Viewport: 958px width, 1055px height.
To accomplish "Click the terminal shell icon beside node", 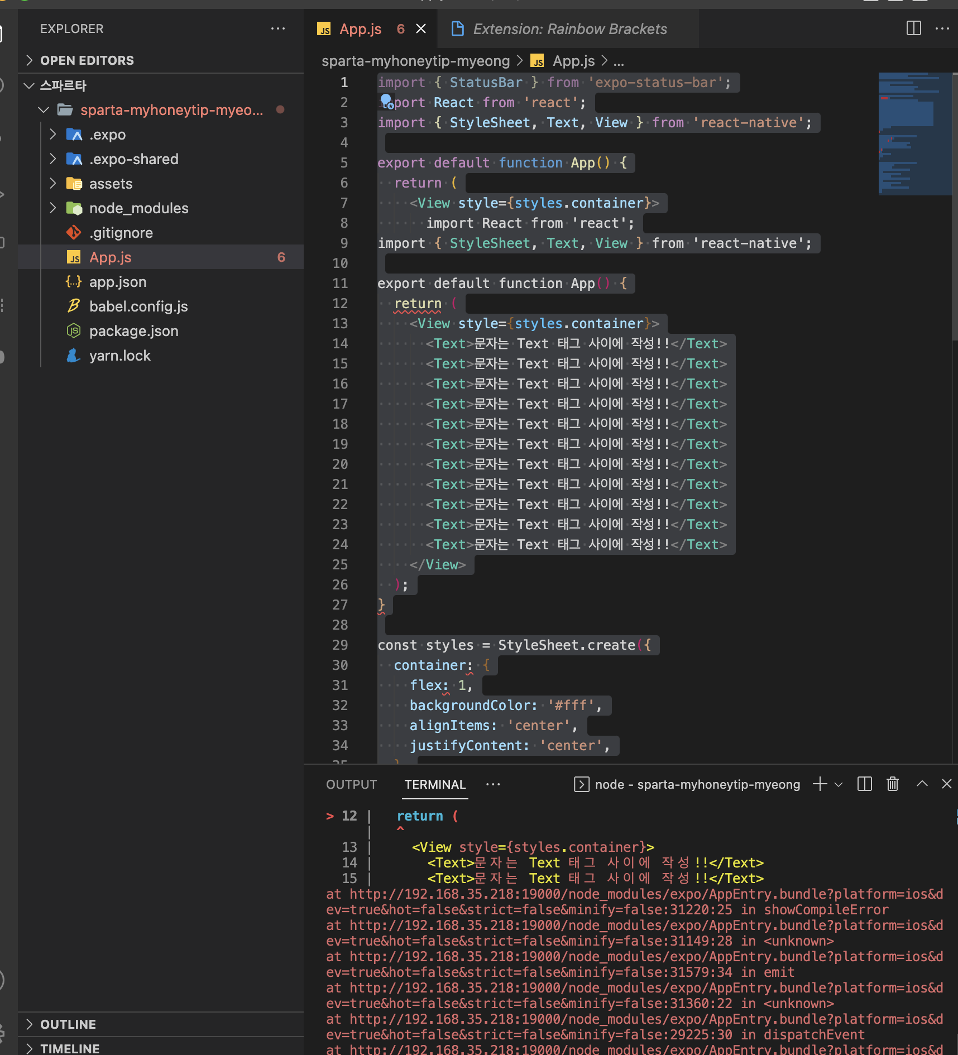I will [x=582, y=784].
